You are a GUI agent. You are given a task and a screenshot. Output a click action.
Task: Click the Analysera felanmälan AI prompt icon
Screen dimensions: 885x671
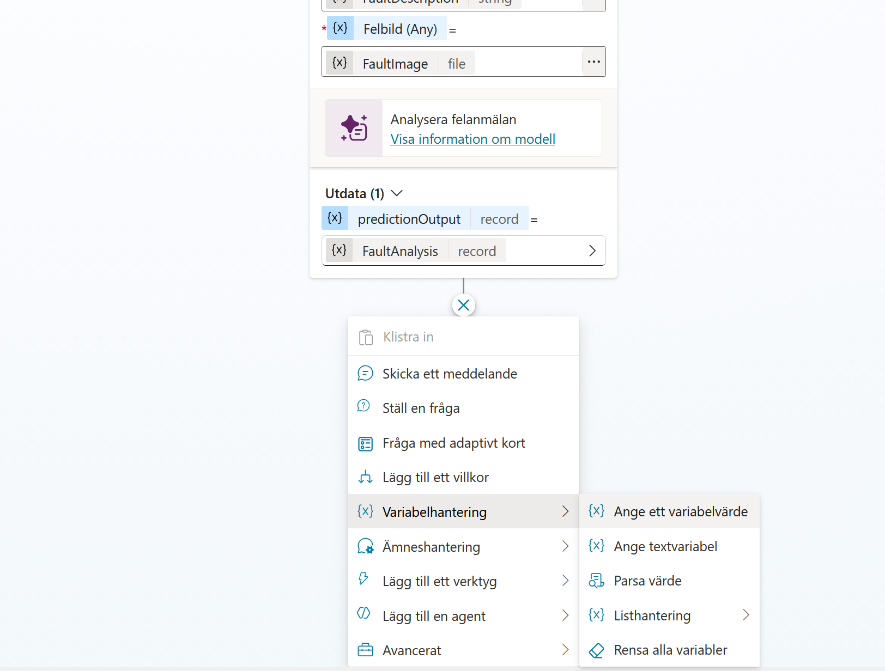(354, 128)
